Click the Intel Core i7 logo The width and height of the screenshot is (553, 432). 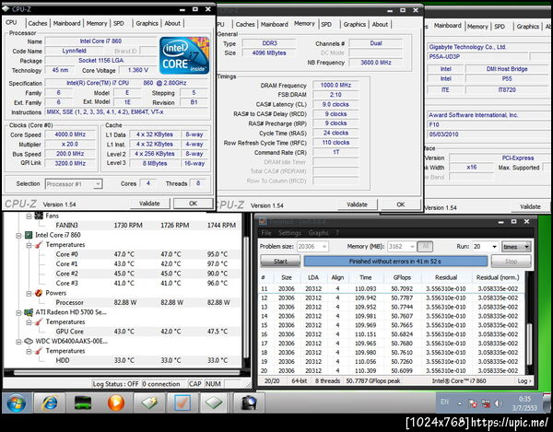(184, 55)
